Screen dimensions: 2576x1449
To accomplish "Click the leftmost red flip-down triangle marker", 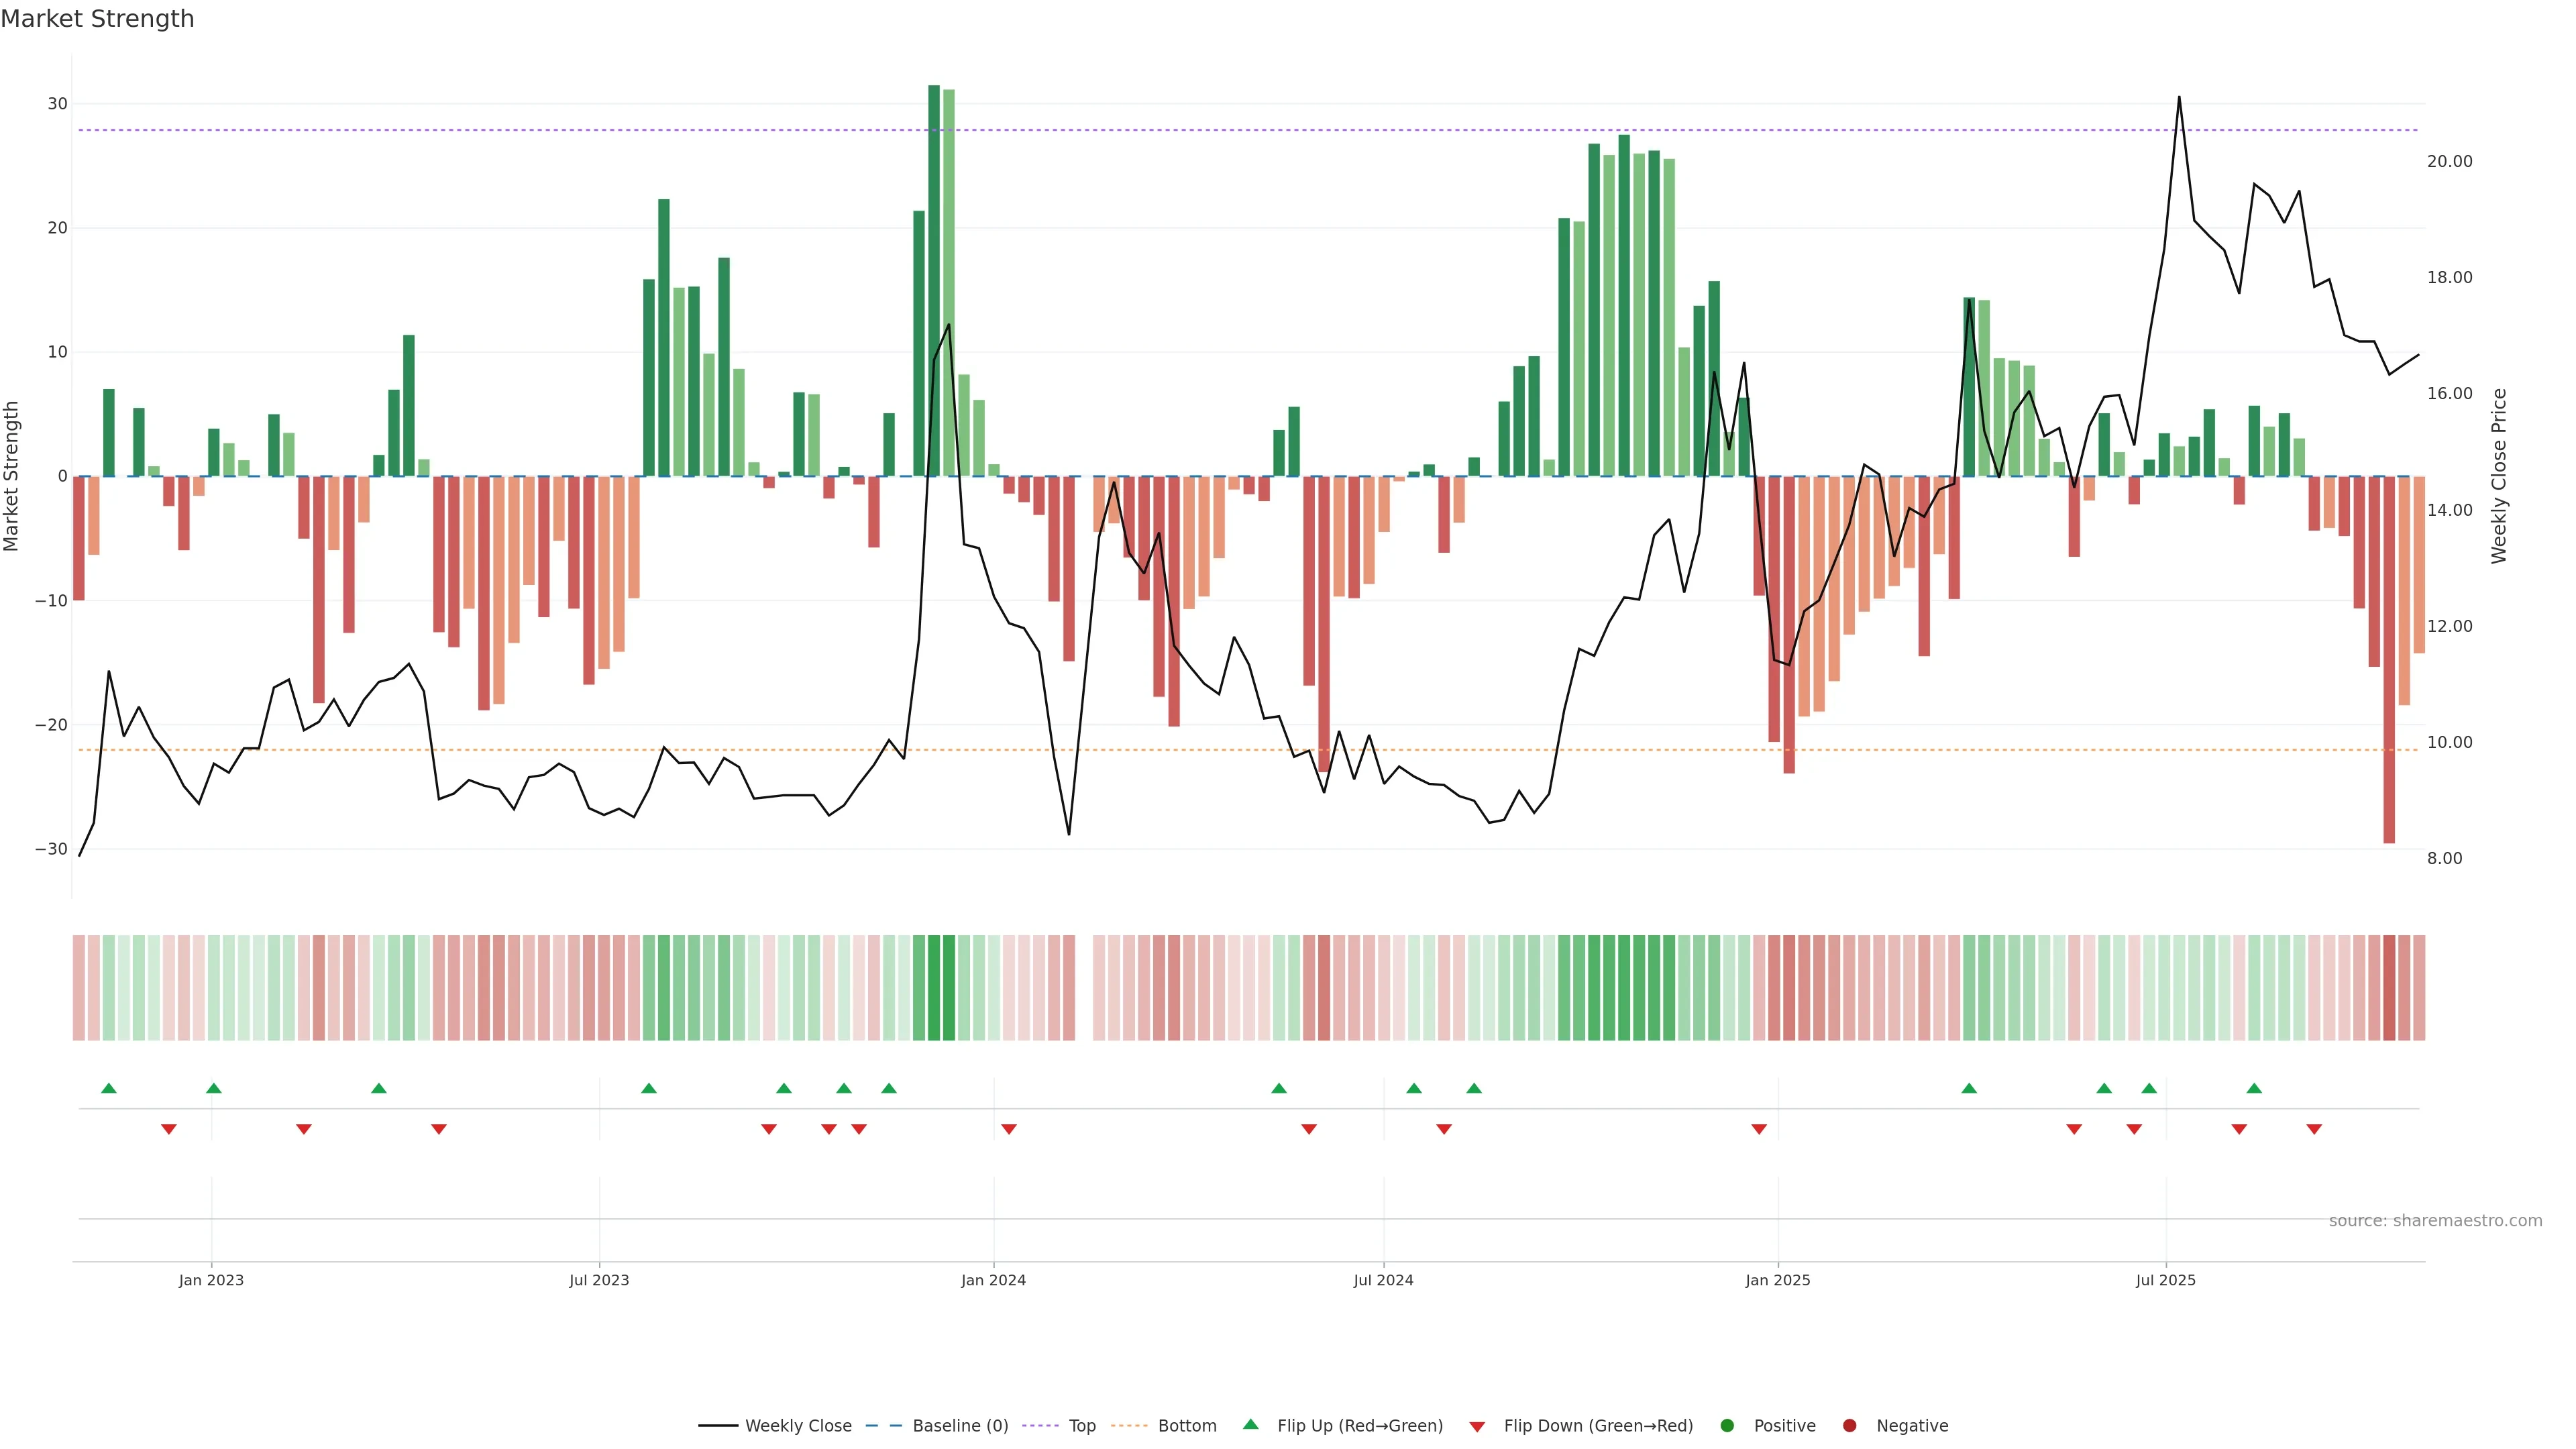I will point(169,1129).
